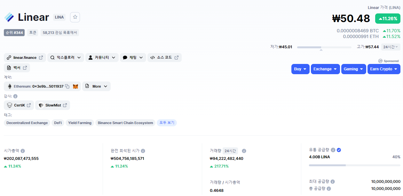Image resolution: width=403 pixels, height=196 pixels.
Task: Click the LINA ticker badge
Action: (x=59, y=17)
